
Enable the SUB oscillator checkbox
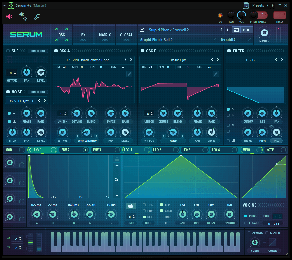[8, 51]
